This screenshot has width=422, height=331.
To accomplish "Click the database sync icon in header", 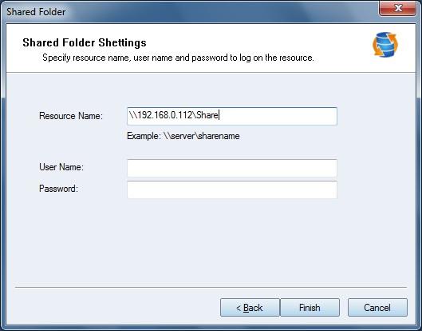I will [x=385, y=45].
